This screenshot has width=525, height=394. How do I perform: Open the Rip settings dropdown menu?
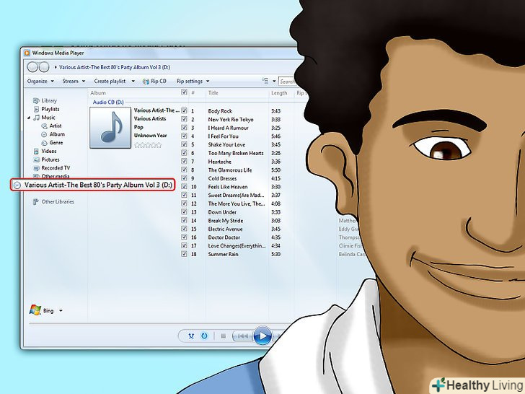coord(193,81)
